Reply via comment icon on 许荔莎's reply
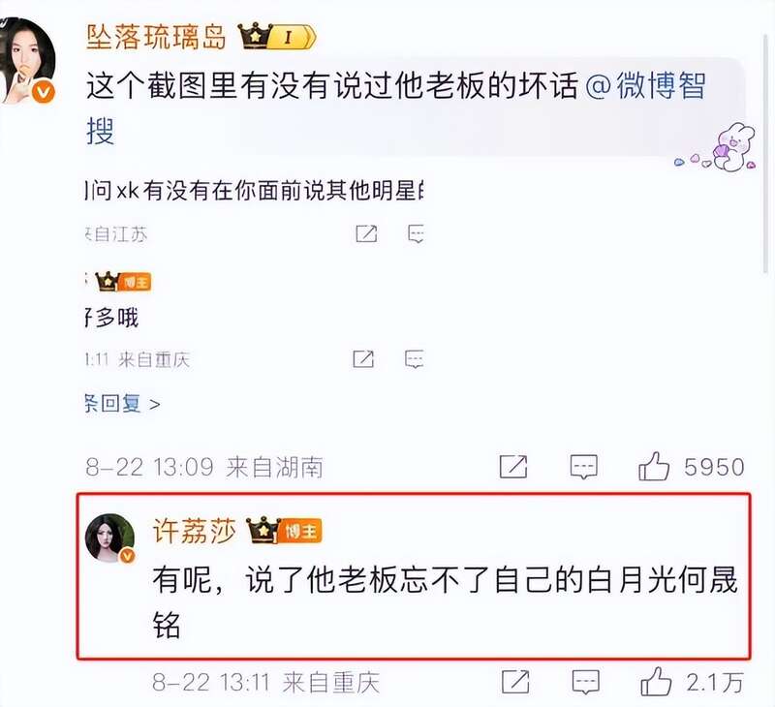This screenshot has height=707, width=775. tap(586, 682)
